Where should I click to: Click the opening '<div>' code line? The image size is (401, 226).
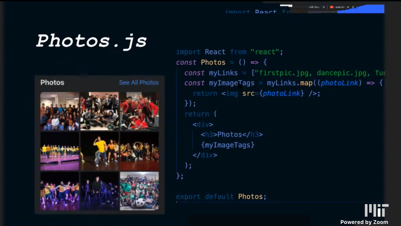point(203,124)
